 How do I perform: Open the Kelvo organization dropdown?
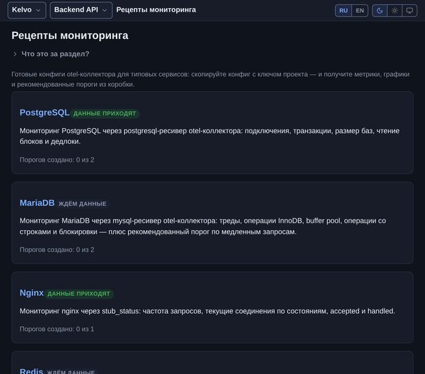(27, 10)
